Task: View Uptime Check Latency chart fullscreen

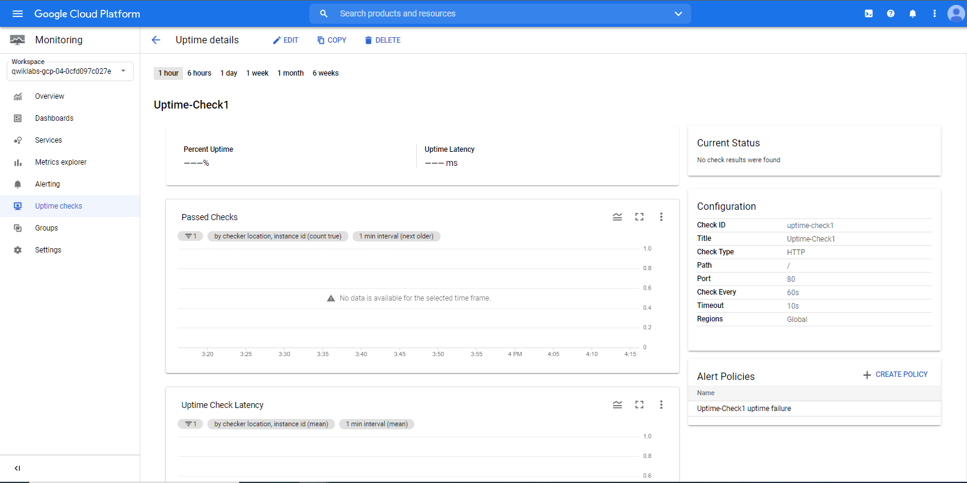Action: point(639,405)
